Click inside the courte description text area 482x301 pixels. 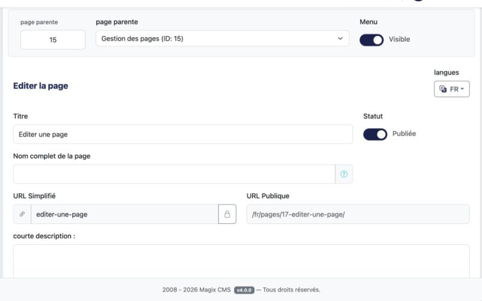click(241, 260)
